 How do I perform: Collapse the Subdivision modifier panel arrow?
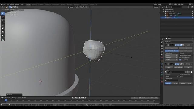point(166,45)
